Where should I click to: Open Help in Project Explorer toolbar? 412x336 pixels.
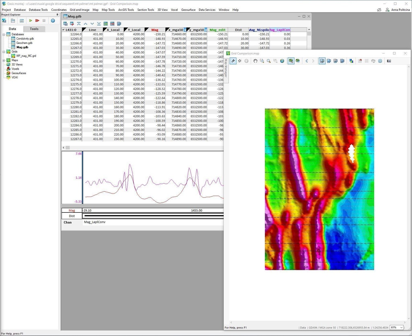pyautogui.click(x=53, y=21)
